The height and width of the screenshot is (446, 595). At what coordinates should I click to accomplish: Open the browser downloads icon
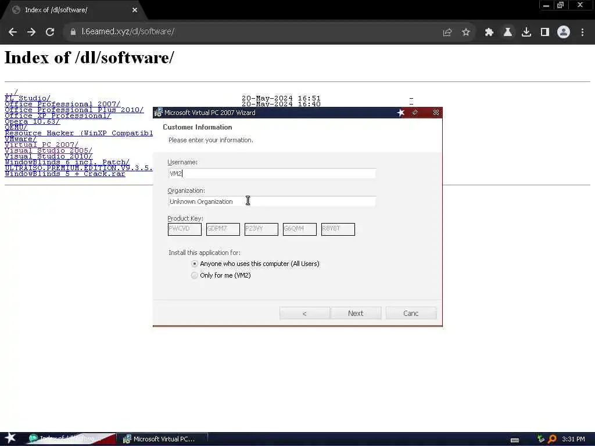[526, 33]
